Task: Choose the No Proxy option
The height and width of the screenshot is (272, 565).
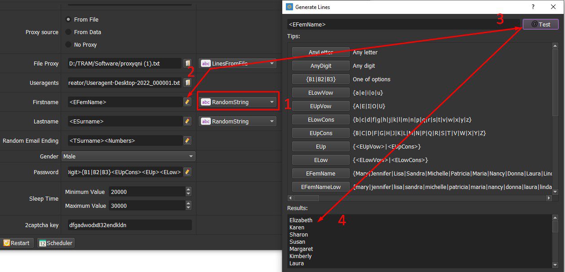Action: click(81, 44)
